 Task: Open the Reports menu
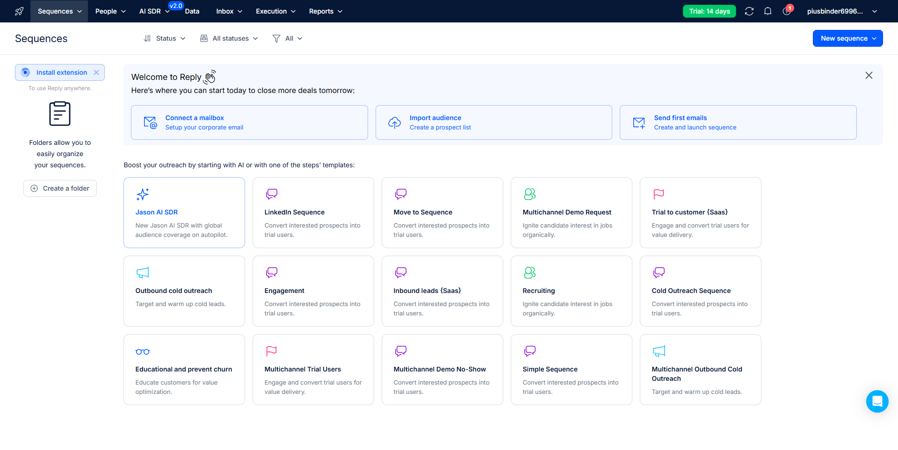click(x=326, y=11)
